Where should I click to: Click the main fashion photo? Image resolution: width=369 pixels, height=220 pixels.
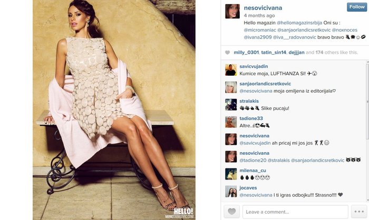pyautogui.click(x=114, y=110)
